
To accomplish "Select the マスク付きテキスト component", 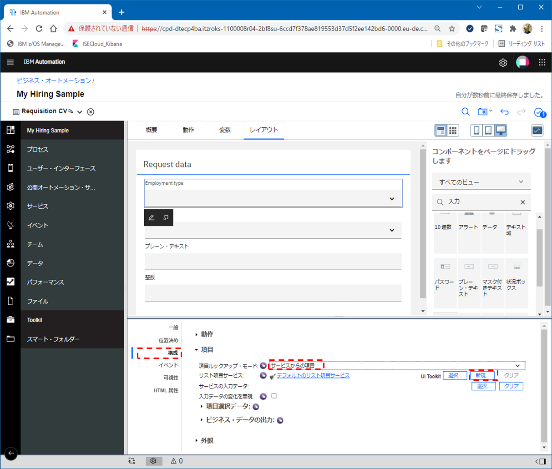I will coord(492,282).
